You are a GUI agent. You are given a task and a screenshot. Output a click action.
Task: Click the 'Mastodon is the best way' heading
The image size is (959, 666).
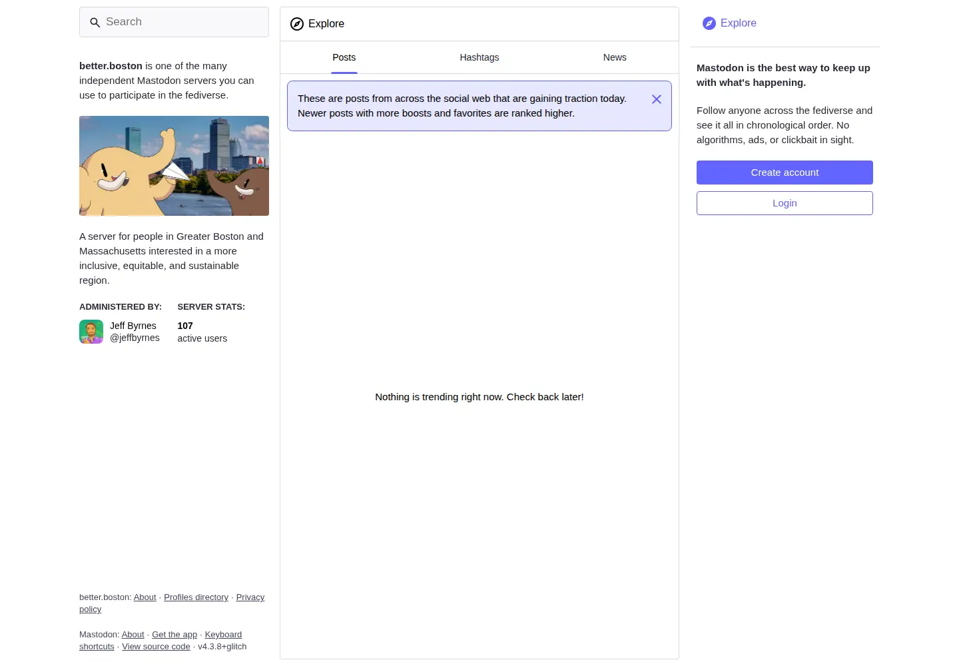pyautogui.click(x=783, y=75)
